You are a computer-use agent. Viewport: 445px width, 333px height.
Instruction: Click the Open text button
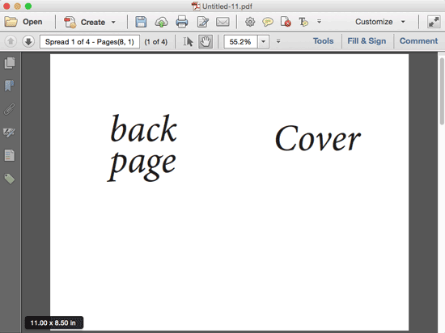coord(32,22)
